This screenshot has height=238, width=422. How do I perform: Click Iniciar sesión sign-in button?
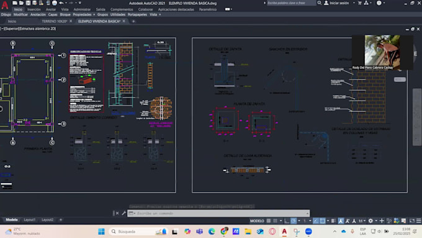coord(336,3)
